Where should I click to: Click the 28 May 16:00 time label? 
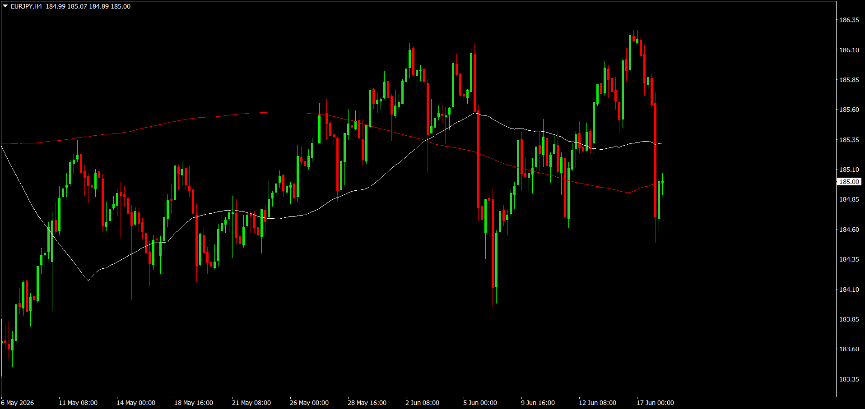coord(367,403)
